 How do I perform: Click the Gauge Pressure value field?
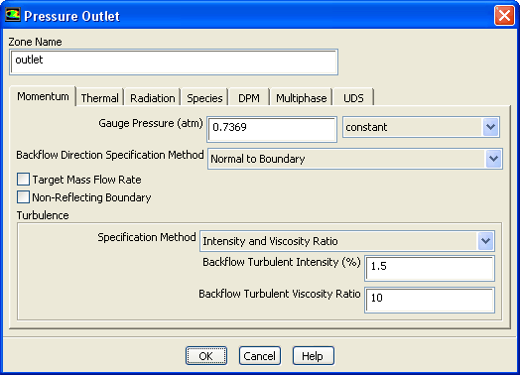click(272, 129)
